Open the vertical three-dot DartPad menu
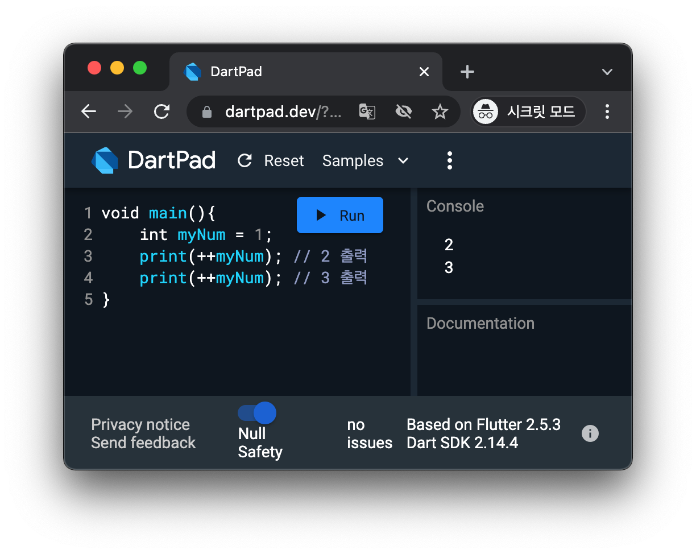 tap(450, 161)
